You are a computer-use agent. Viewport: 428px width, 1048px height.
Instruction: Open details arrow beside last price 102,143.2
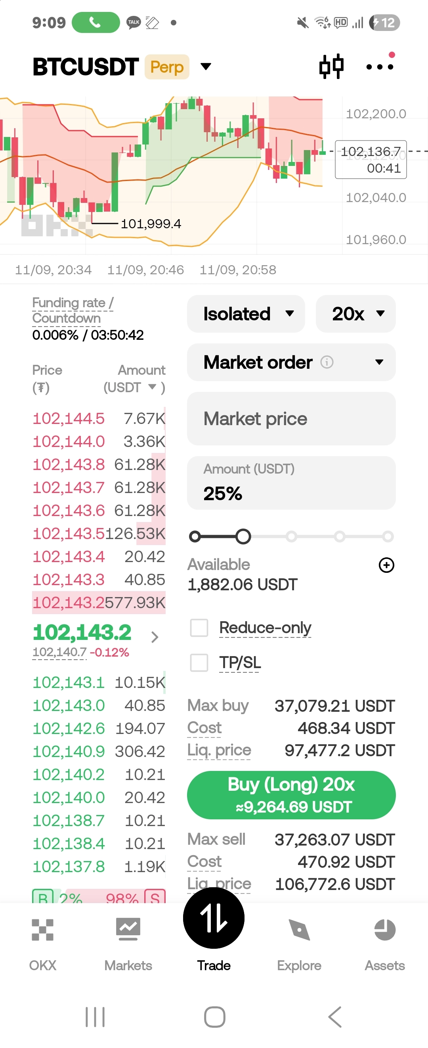(x=154, y=637)
